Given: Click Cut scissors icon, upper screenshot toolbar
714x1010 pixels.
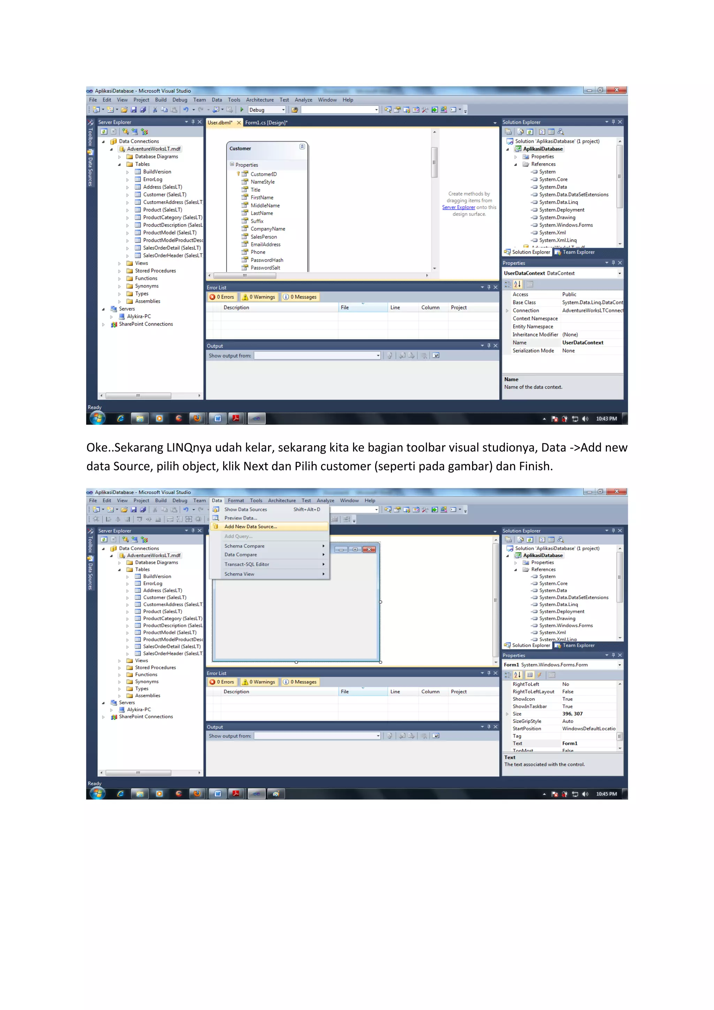Looking at the screenshot, I should (x=155, y=110).
